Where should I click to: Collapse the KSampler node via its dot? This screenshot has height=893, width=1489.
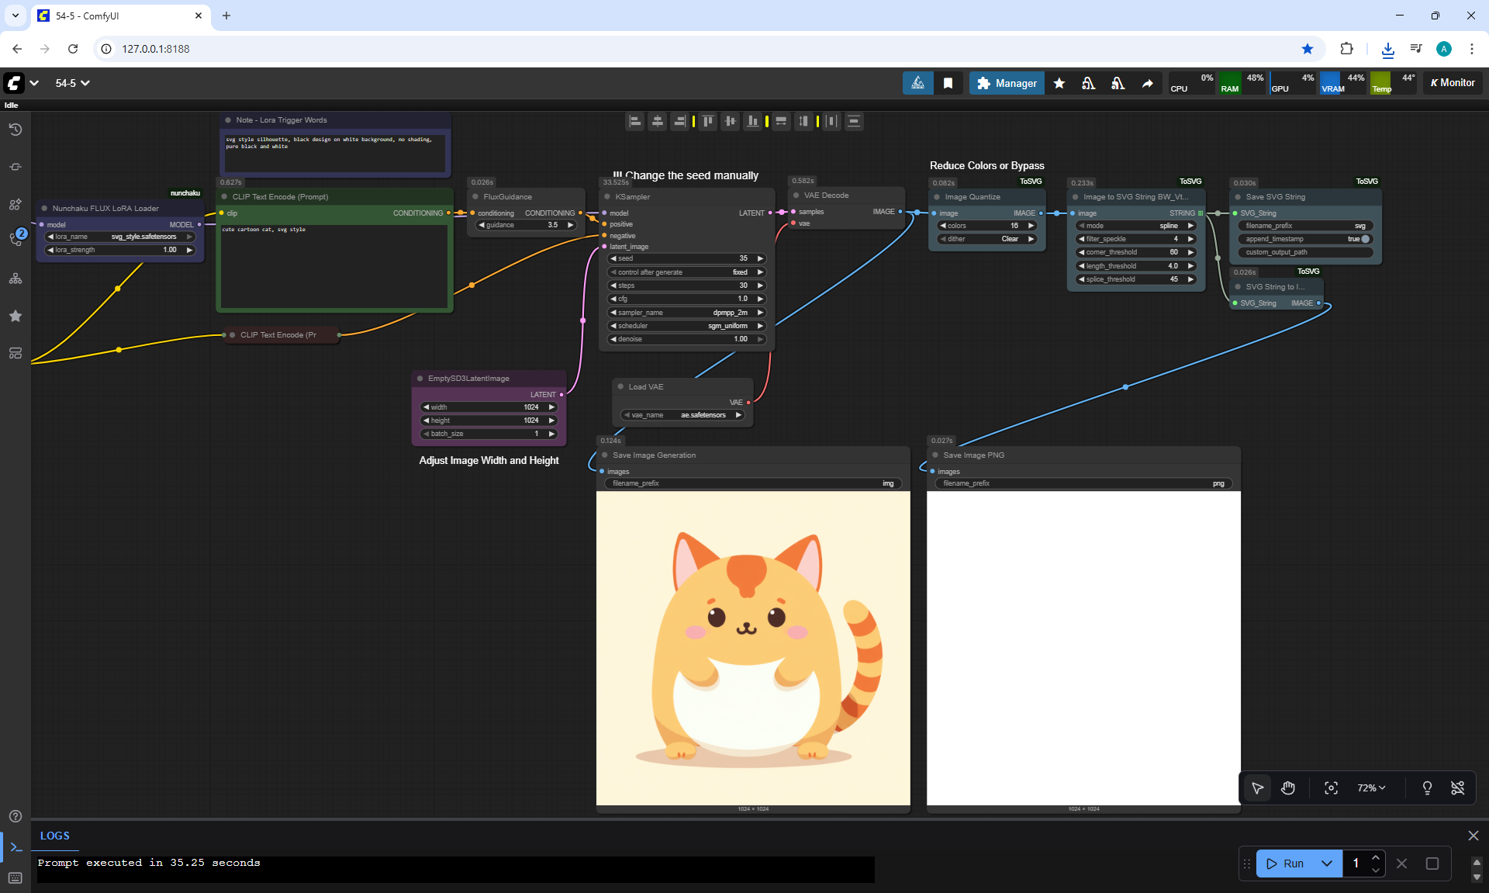coord(607,197)
